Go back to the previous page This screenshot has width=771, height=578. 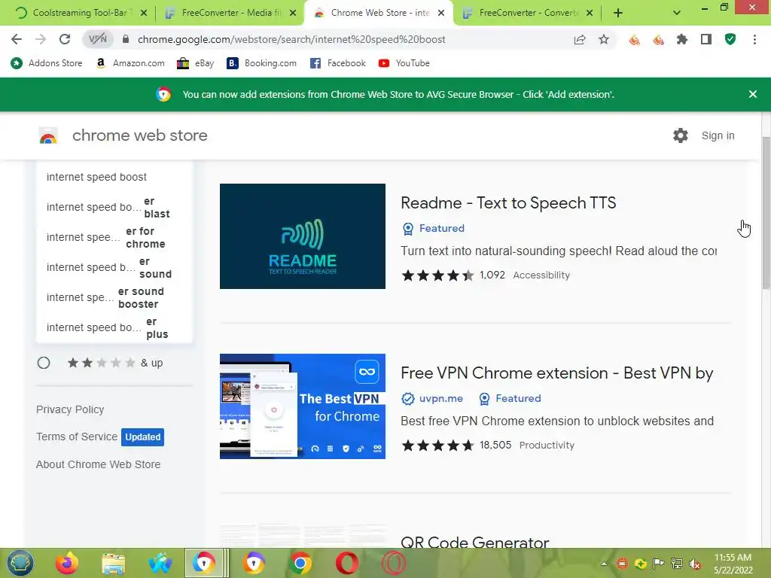tap(17, 39)
